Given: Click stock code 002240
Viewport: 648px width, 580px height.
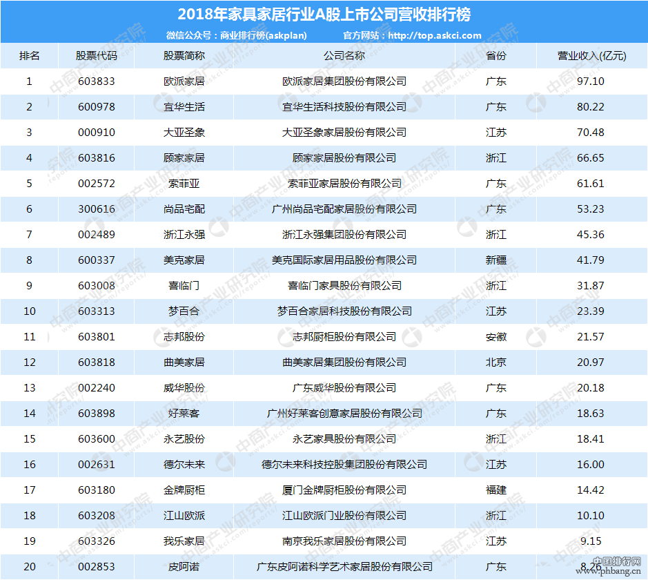Looking at the screenshot, I should (x=97, y=388).
